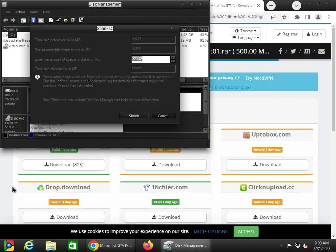
Task: Open the 'Check tutorial page' link
Action: click(231, 87)
